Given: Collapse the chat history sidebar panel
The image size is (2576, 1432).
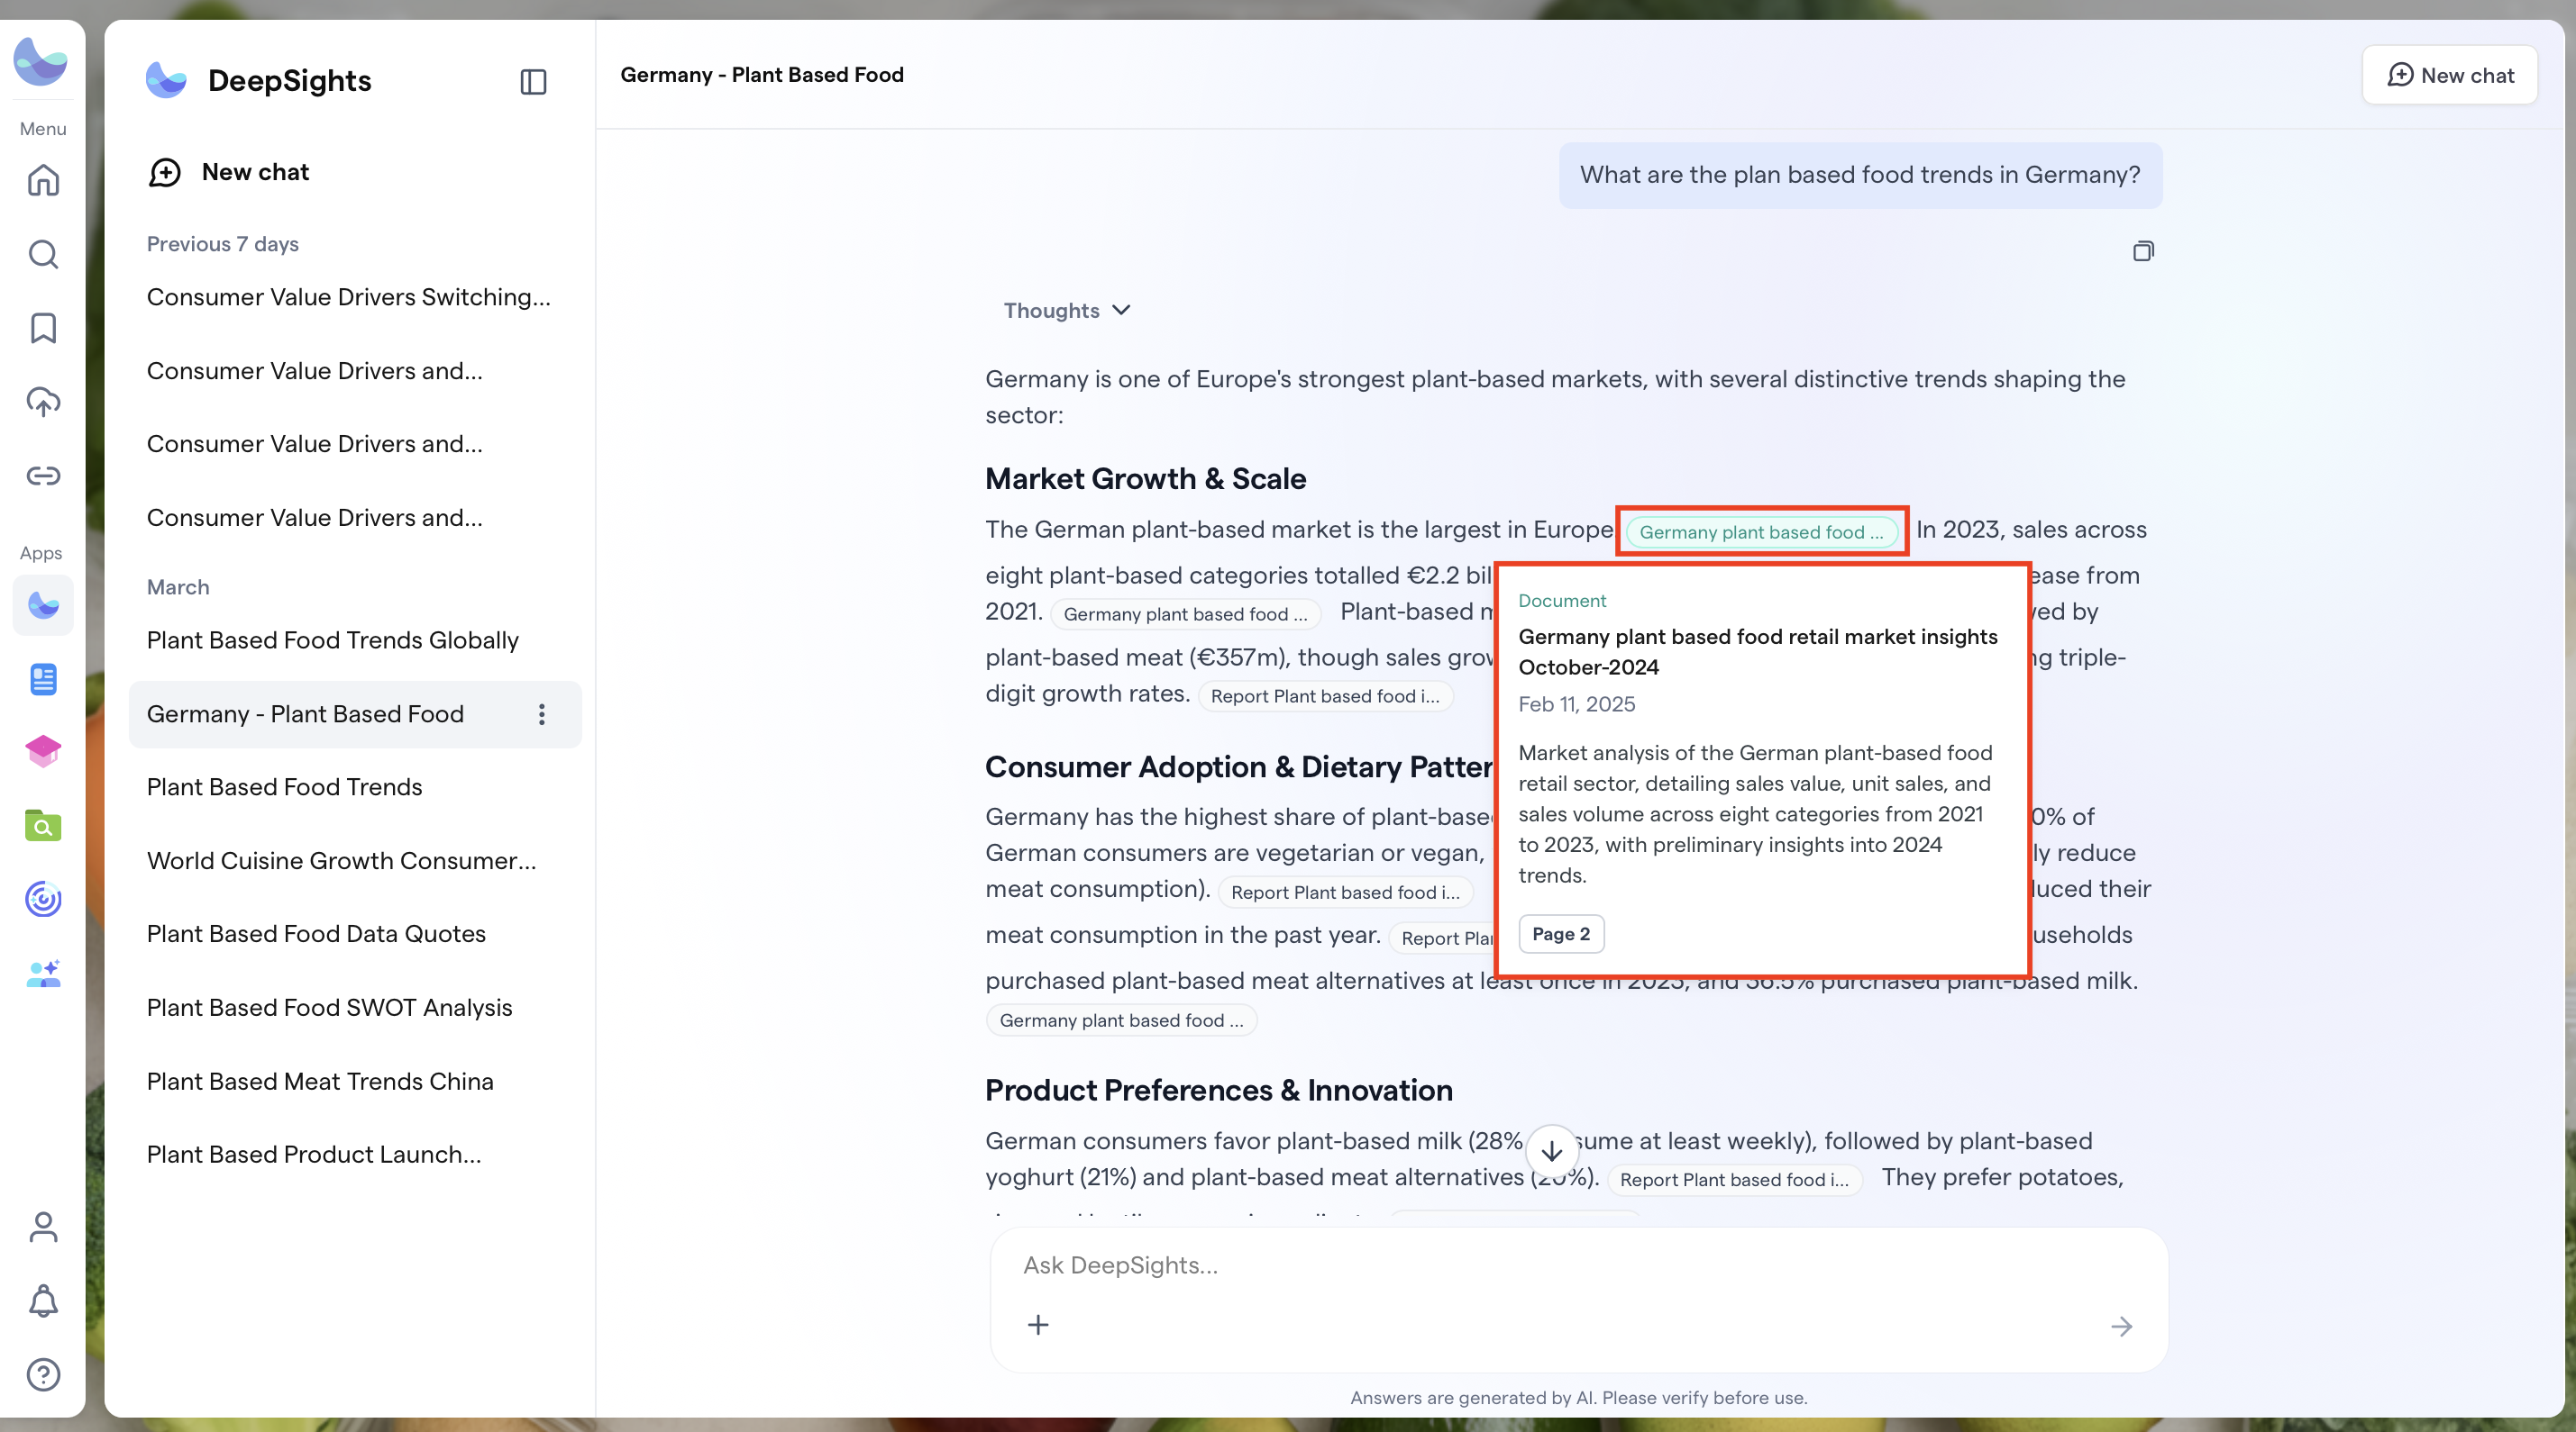Looking at the screenshot, I should (x=533, y=82).
